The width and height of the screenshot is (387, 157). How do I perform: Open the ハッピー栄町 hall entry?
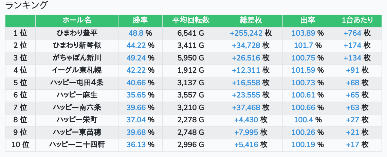77,120
